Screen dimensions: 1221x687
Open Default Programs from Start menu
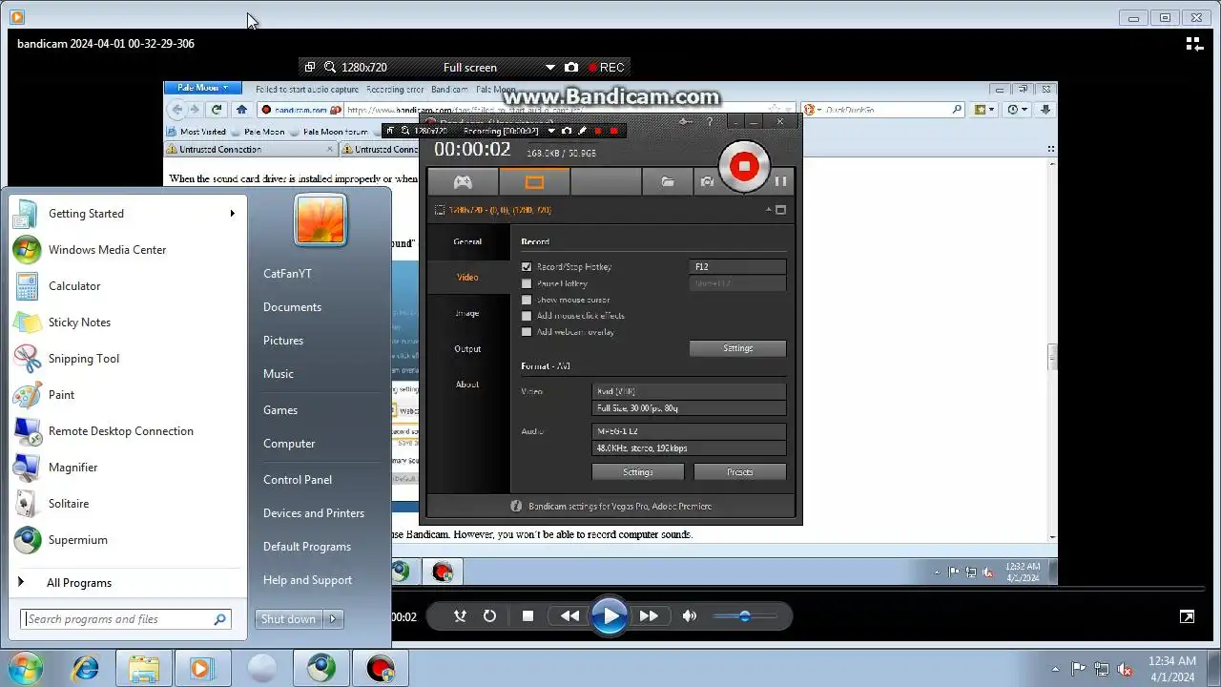click(307, 547)
